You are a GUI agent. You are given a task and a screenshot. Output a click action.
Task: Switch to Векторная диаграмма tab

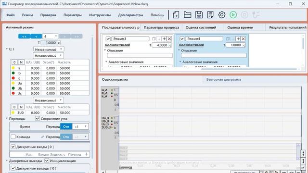[224, 79]
